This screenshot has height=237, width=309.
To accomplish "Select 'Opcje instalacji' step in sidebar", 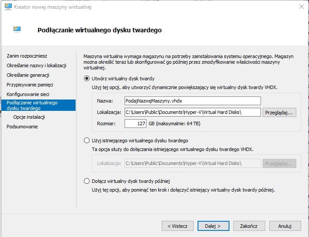I will click(29, 117).
